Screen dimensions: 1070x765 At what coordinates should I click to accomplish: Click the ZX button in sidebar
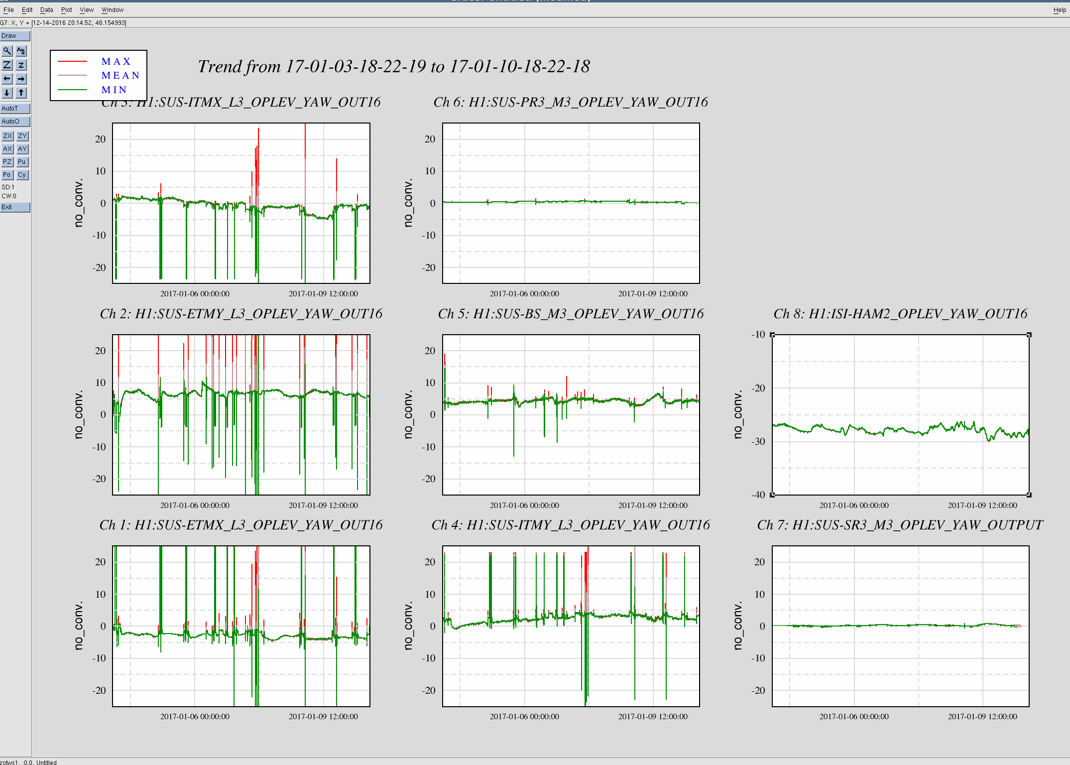coord(7,136)
